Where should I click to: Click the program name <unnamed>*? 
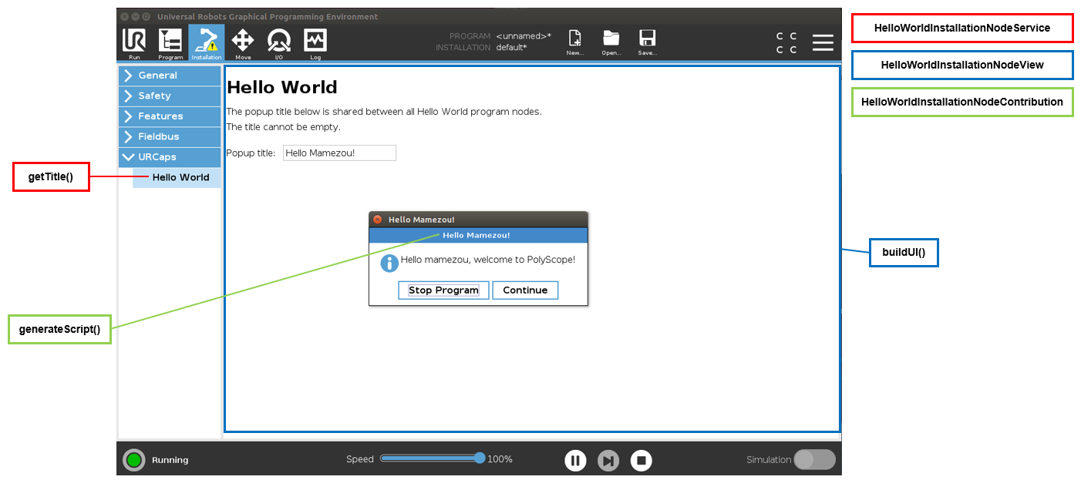(524, 36)
